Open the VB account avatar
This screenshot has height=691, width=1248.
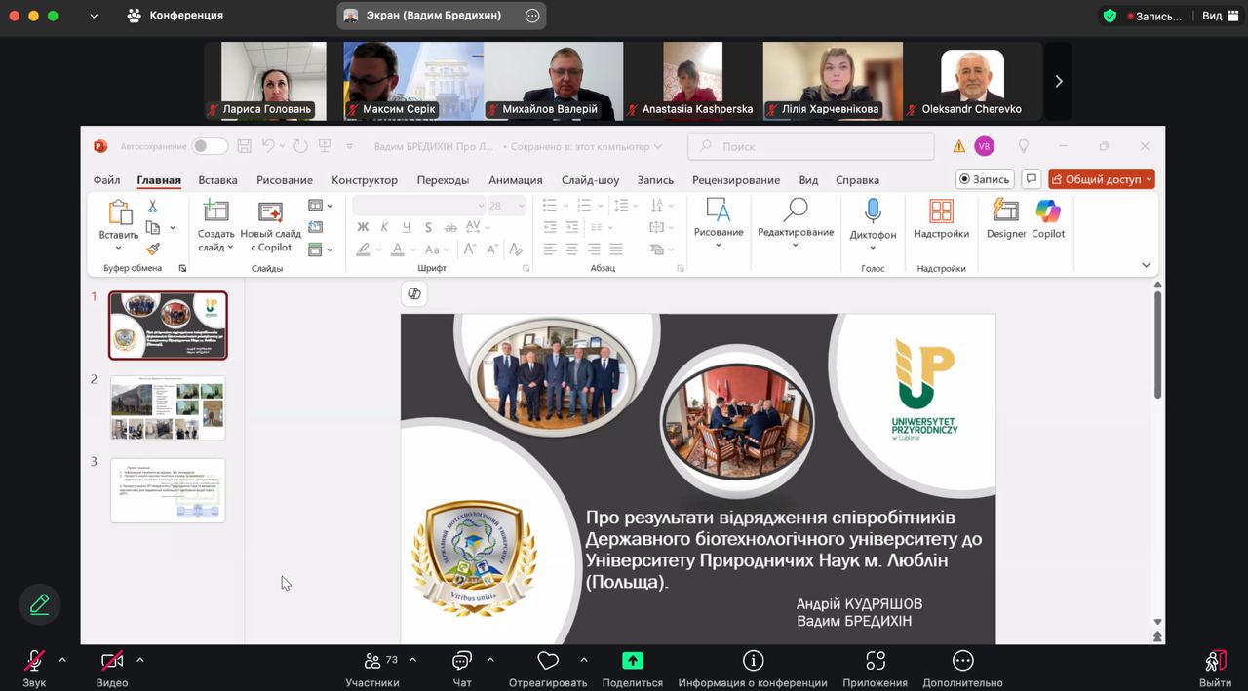click(x=985, y=146)
